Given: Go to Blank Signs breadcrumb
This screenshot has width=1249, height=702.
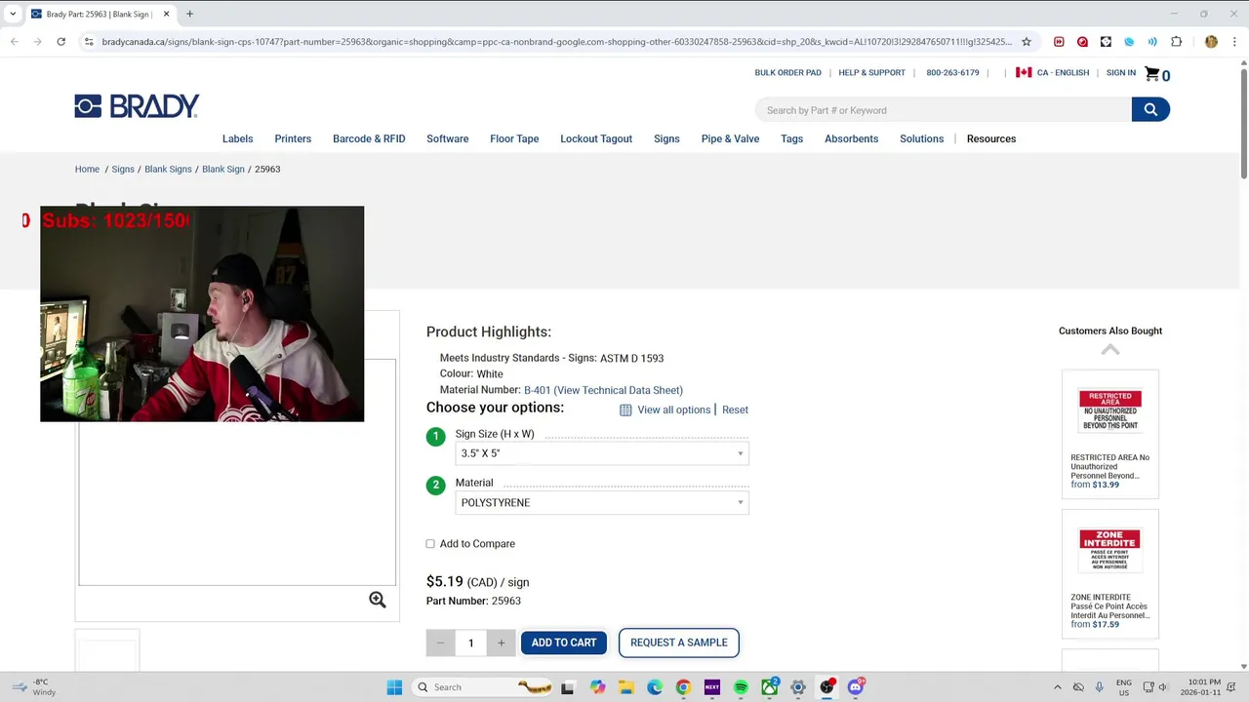Looking at the screenshot, I should [168, 169].
